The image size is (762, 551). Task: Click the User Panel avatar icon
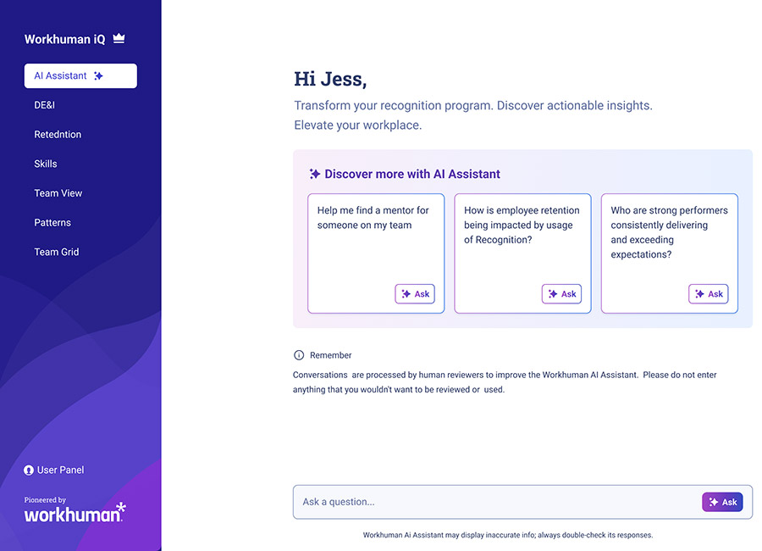[x=29, y=470]
